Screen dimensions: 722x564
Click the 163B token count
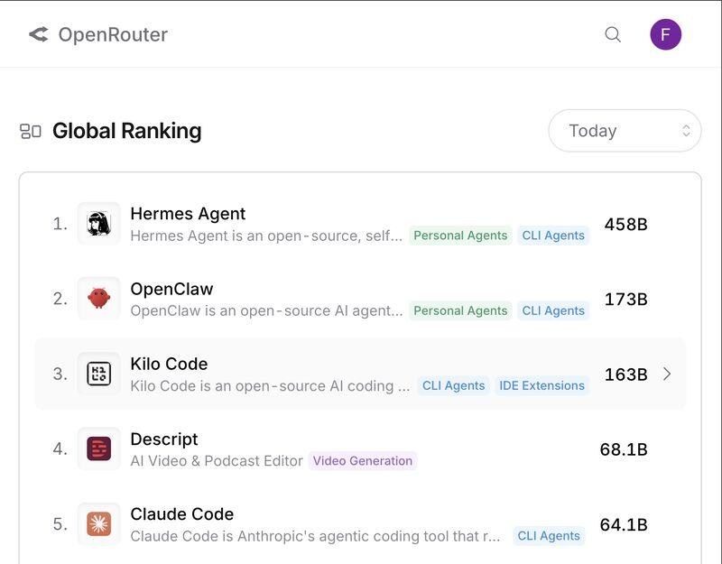625,374
